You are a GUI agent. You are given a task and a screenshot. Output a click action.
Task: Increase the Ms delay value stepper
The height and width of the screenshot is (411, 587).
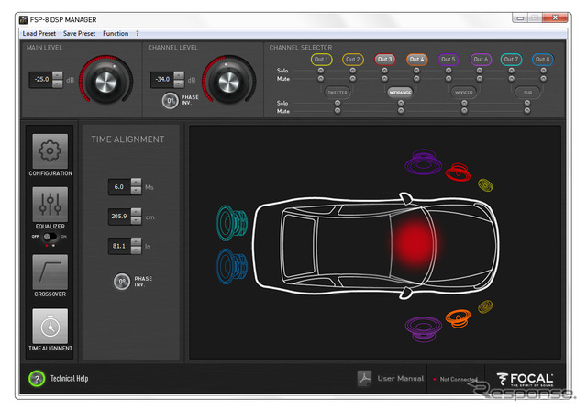[137, 182]
